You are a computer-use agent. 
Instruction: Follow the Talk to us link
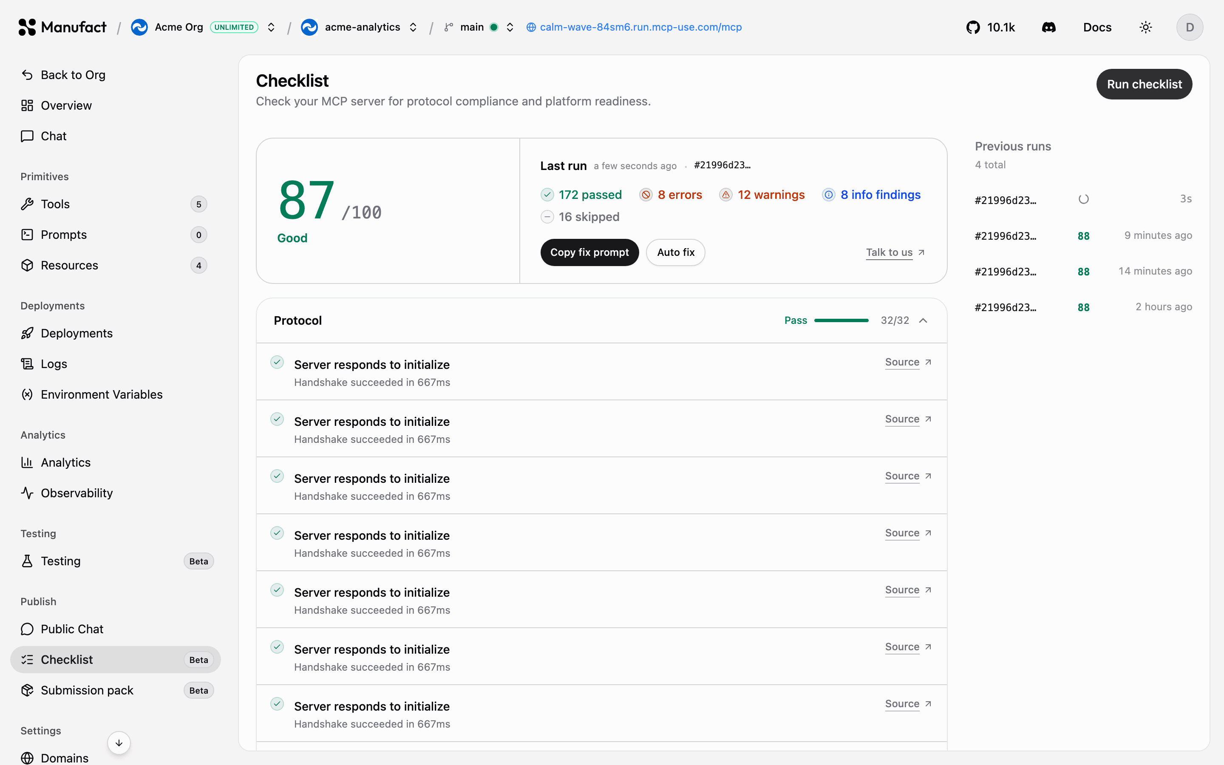click(895, 252)
